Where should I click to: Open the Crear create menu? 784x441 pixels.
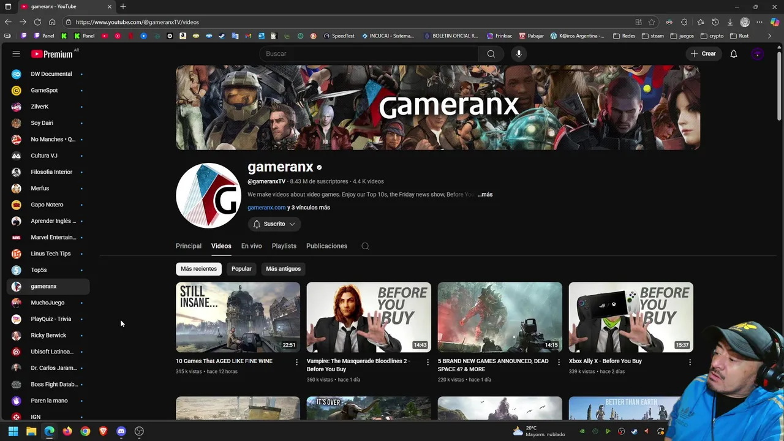click(703, 54)
